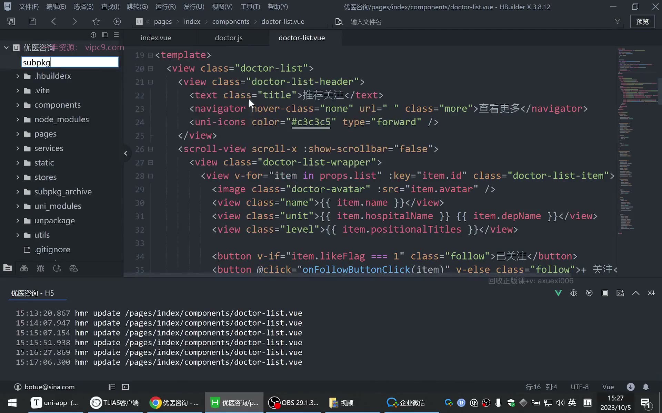
Task: Fold the scroll-view block at line 26
Action: click(x=150, y=149)
